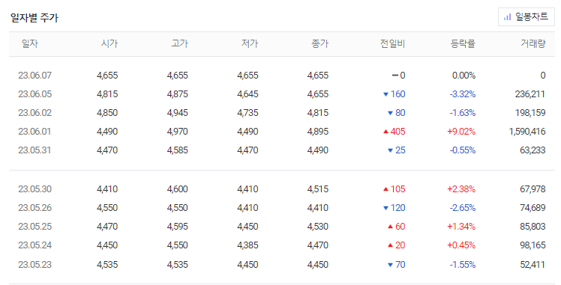Viewport: 561px width, 285px height.
Task: Click closing price 4,895 on 23.06.01
Action: point(318,132)
